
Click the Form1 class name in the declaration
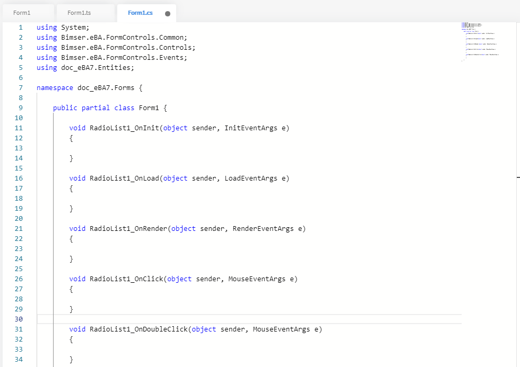149,108
